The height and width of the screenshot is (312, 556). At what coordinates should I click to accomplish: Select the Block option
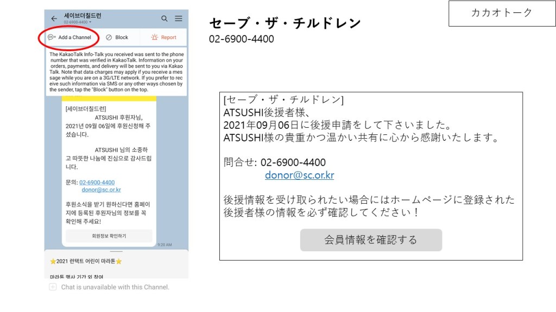pos(122,37)
